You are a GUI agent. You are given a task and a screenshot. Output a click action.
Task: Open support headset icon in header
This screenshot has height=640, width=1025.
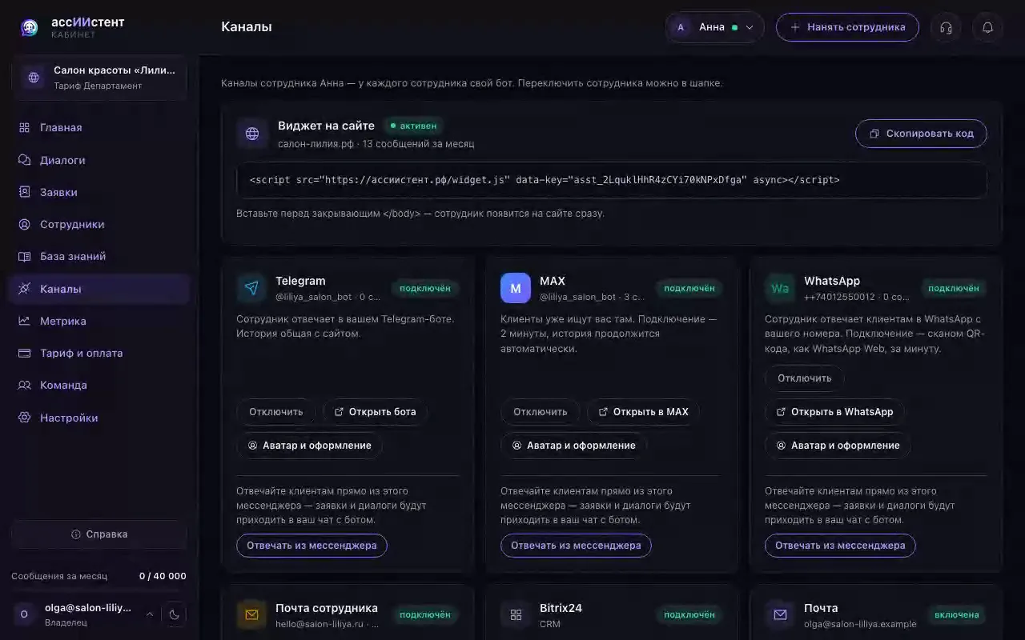(946, 27)
